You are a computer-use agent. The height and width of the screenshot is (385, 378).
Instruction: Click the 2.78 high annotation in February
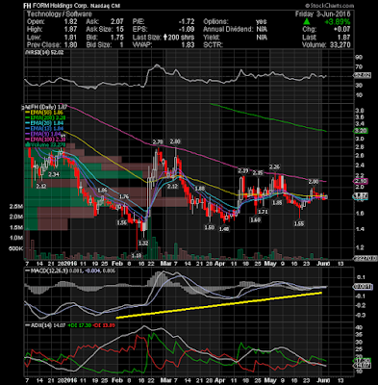coord(158,141)
